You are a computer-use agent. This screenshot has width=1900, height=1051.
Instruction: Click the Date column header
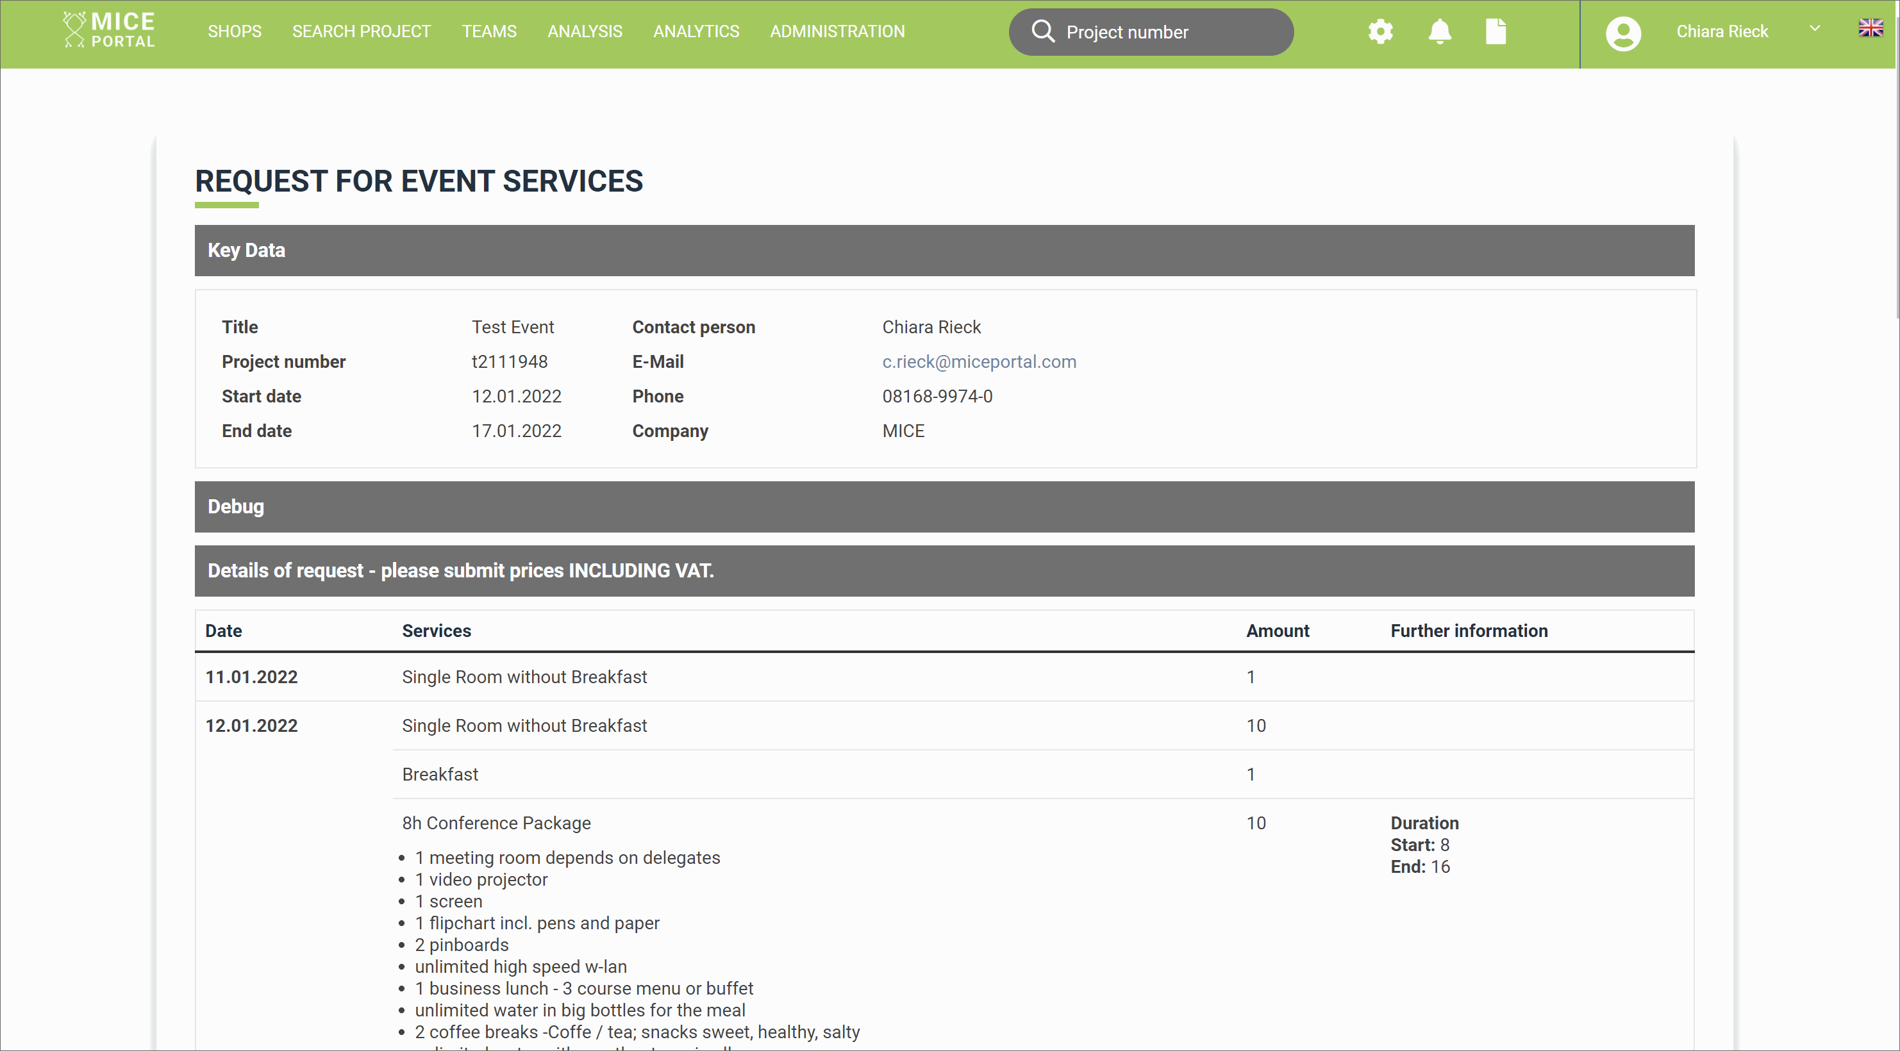click(x=224, y=631)
